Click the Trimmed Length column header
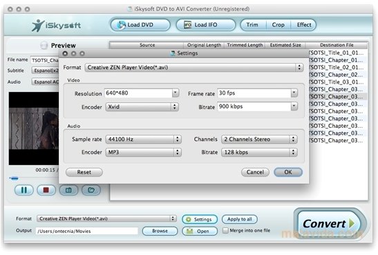Viewport: 378px width, 255px height. pos(245,45)
